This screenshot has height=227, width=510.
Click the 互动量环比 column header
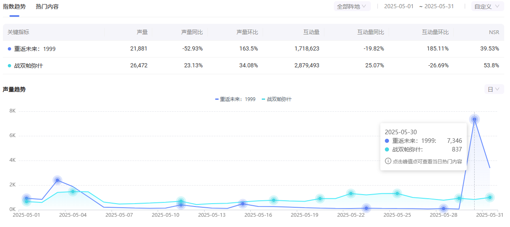[x=435, y=32]
